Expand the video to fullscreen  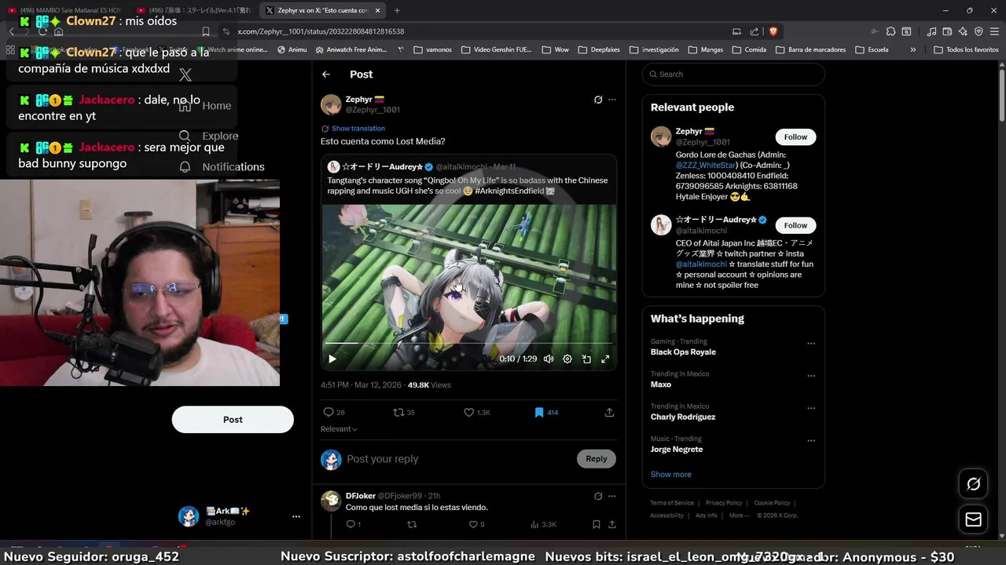tap(605, 359)
